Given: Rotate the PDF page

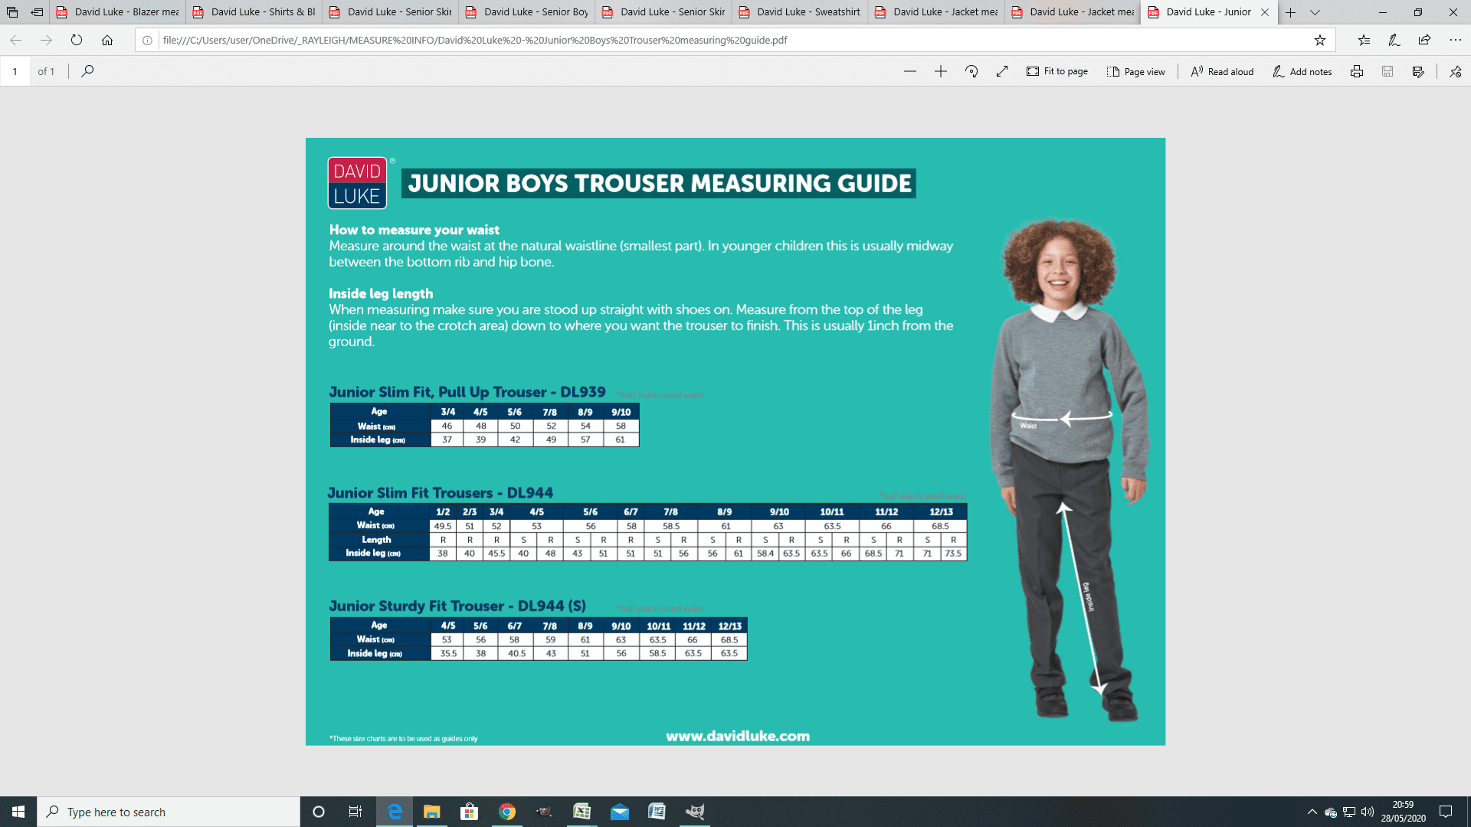Looking at the screenshot, I should 971,71.
